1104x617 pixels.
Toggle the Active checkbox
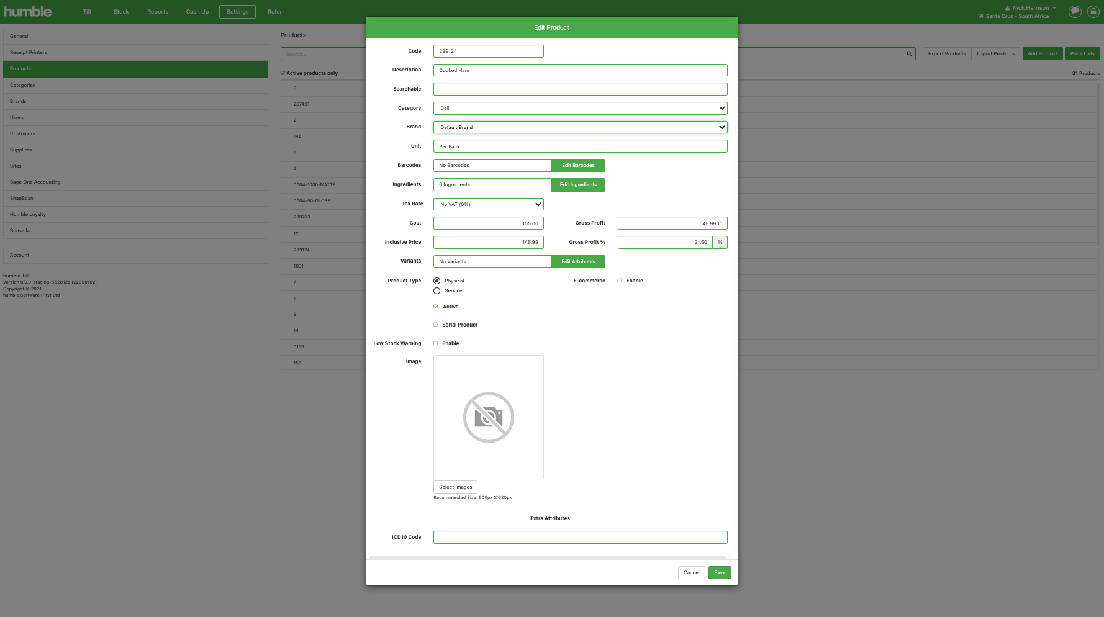coord(436,307)
